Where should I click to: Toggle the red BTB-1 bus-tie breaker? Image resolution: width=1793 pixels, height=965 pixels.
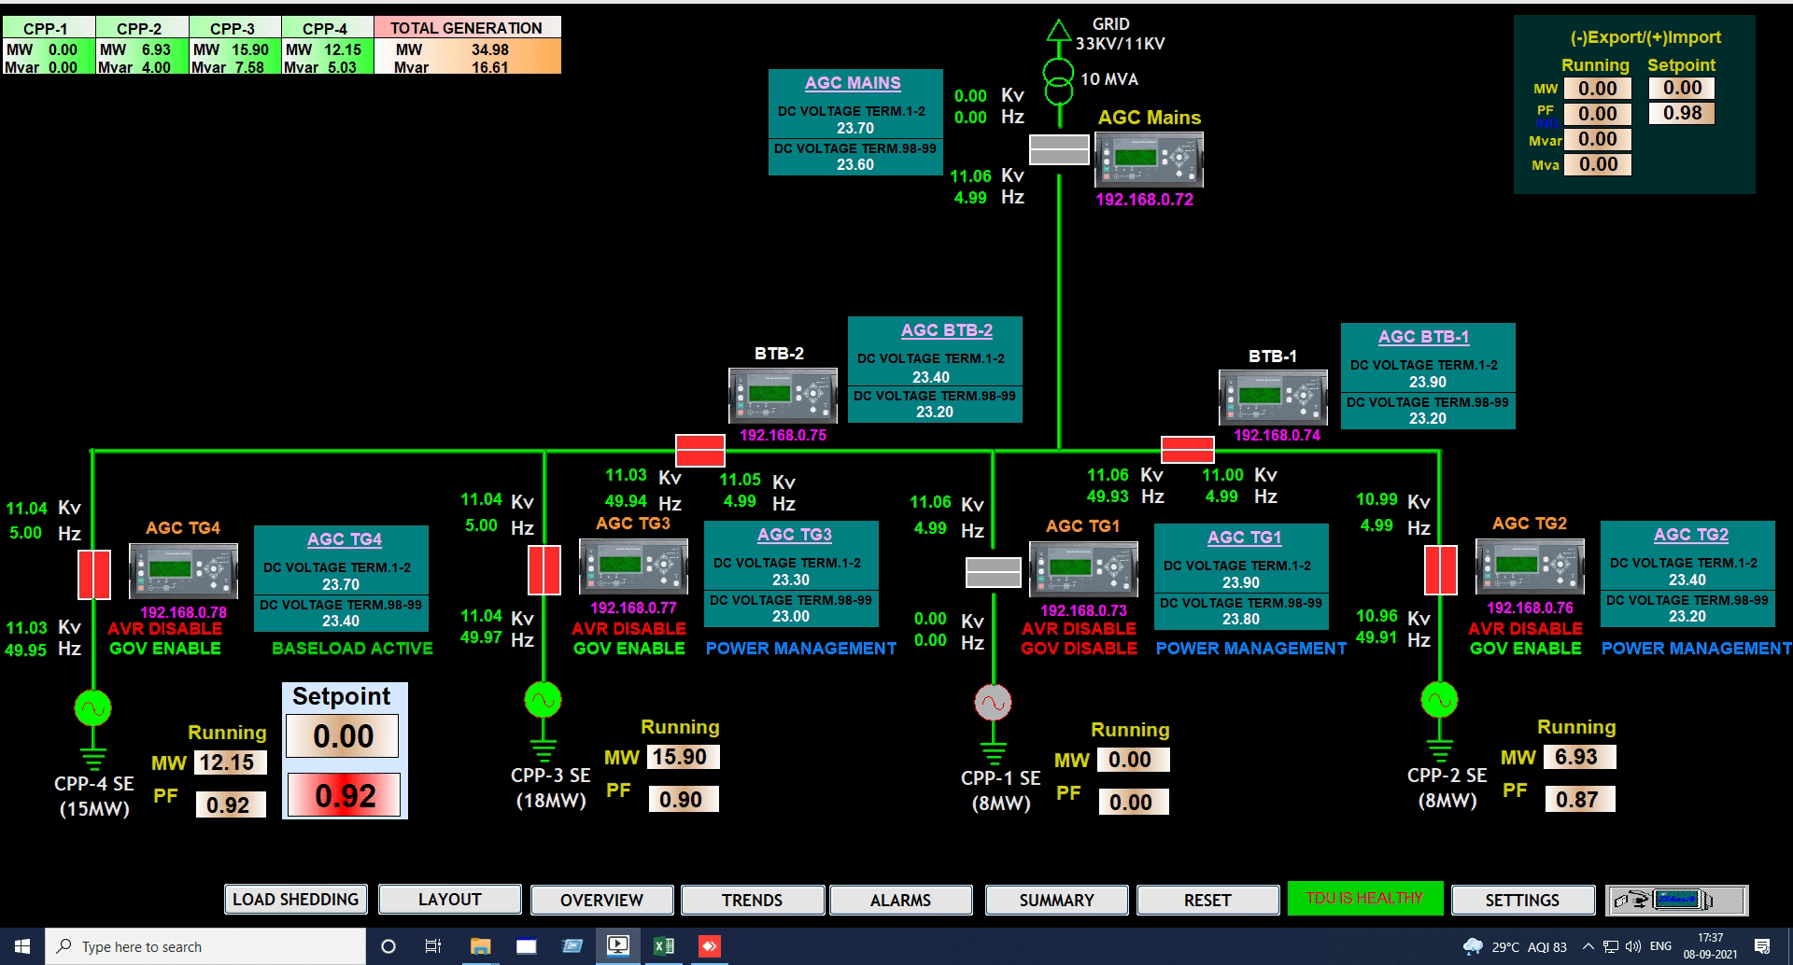[1187, 451]
